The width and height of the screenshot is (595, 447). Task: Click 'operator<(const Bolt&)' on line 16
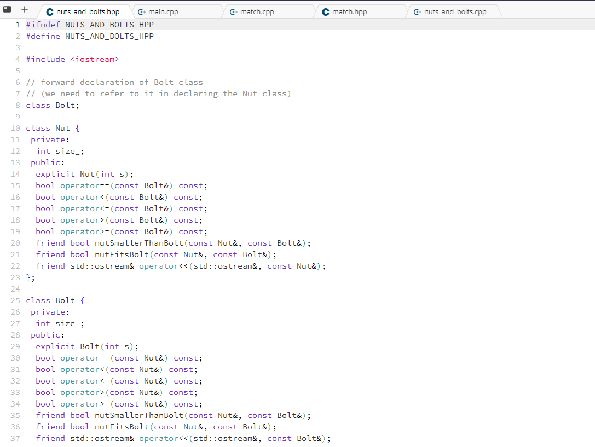pos(114,197)
